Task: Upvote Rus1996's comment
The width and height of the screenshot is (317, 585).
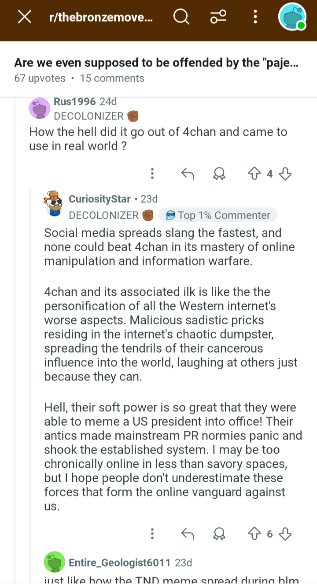Action: tap(254, 174)
